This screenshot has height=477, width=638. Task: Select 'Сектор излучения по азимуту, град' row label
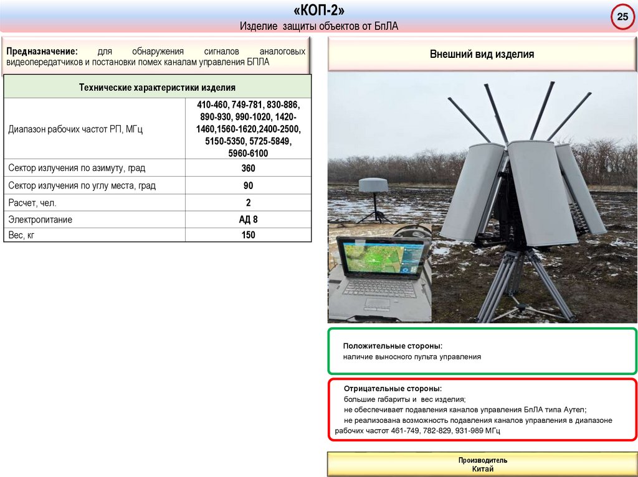coord(77,168)
